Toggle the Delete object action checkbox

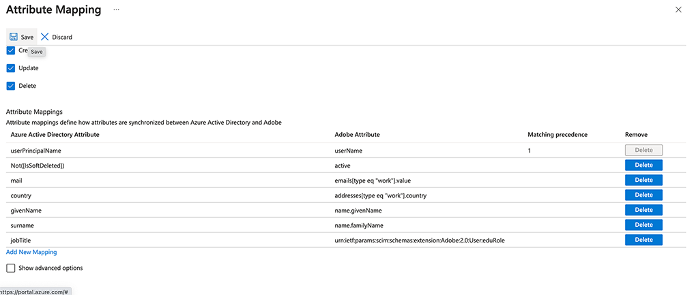tap(11, 86)
